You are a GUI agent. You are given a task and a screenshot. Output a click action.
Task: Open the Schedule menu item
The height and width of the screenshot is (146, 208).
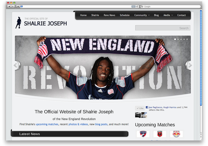125,15
